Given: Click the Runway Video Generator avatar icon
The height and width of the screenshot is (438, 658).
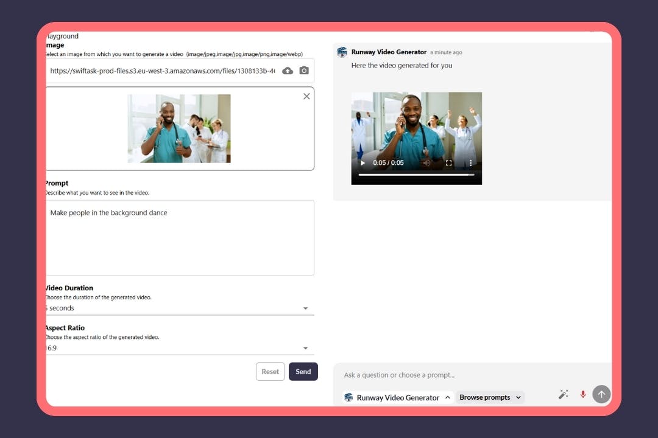Looking at the screenshot, I should [x=342, y=52].
